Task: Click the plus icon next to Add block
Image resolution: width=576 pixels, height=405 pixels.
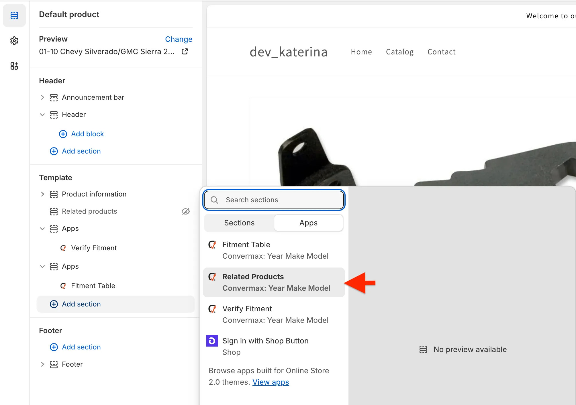Action: pyautogui.click(x=63, y=134)
